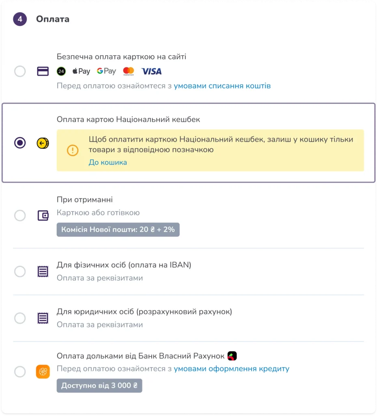
Task: Click the Privat24 round logo
Action: pyautogui.click(x=61, y=71)
